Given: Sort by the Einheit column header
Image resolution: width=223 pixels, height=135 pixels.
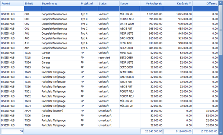Looking at the screenshot, I should click(32, 3).
